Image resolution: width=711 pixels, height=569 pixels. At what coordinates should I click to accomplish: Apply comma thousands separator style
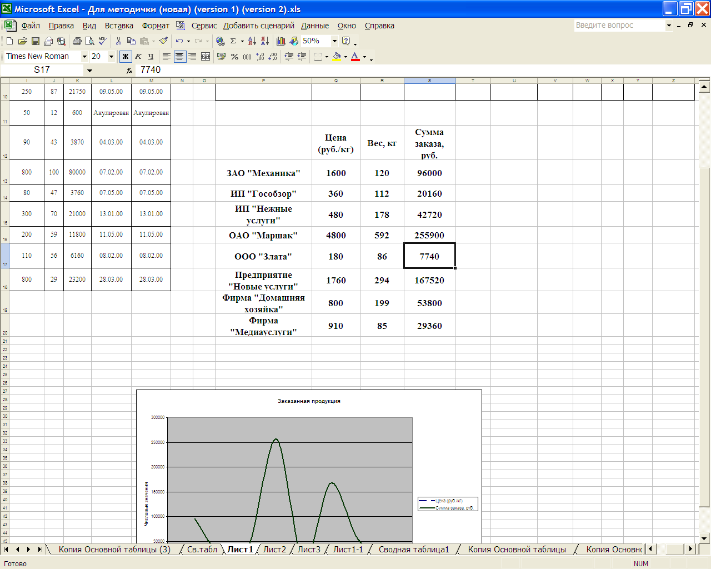(x=247, y=56)
